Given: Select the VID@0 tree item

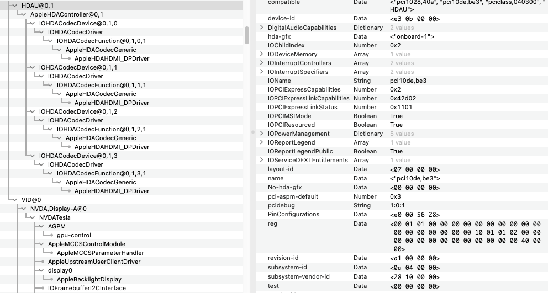Looking at the screenshot, I should click(x=31, y=200).
